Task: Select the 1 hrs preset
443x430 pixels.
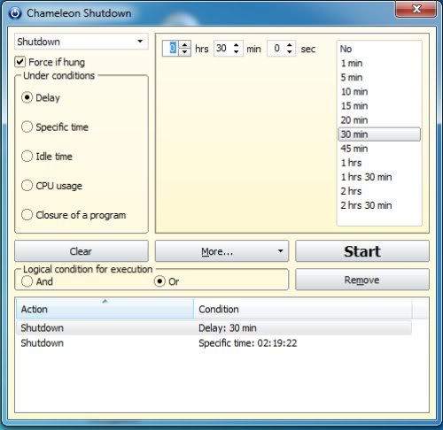Action: (x=379, y=163)
